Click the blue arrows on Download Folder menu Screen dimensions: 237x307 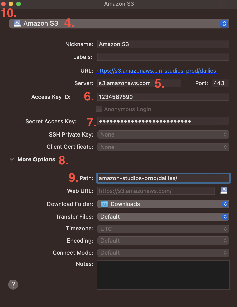(225, 204)
